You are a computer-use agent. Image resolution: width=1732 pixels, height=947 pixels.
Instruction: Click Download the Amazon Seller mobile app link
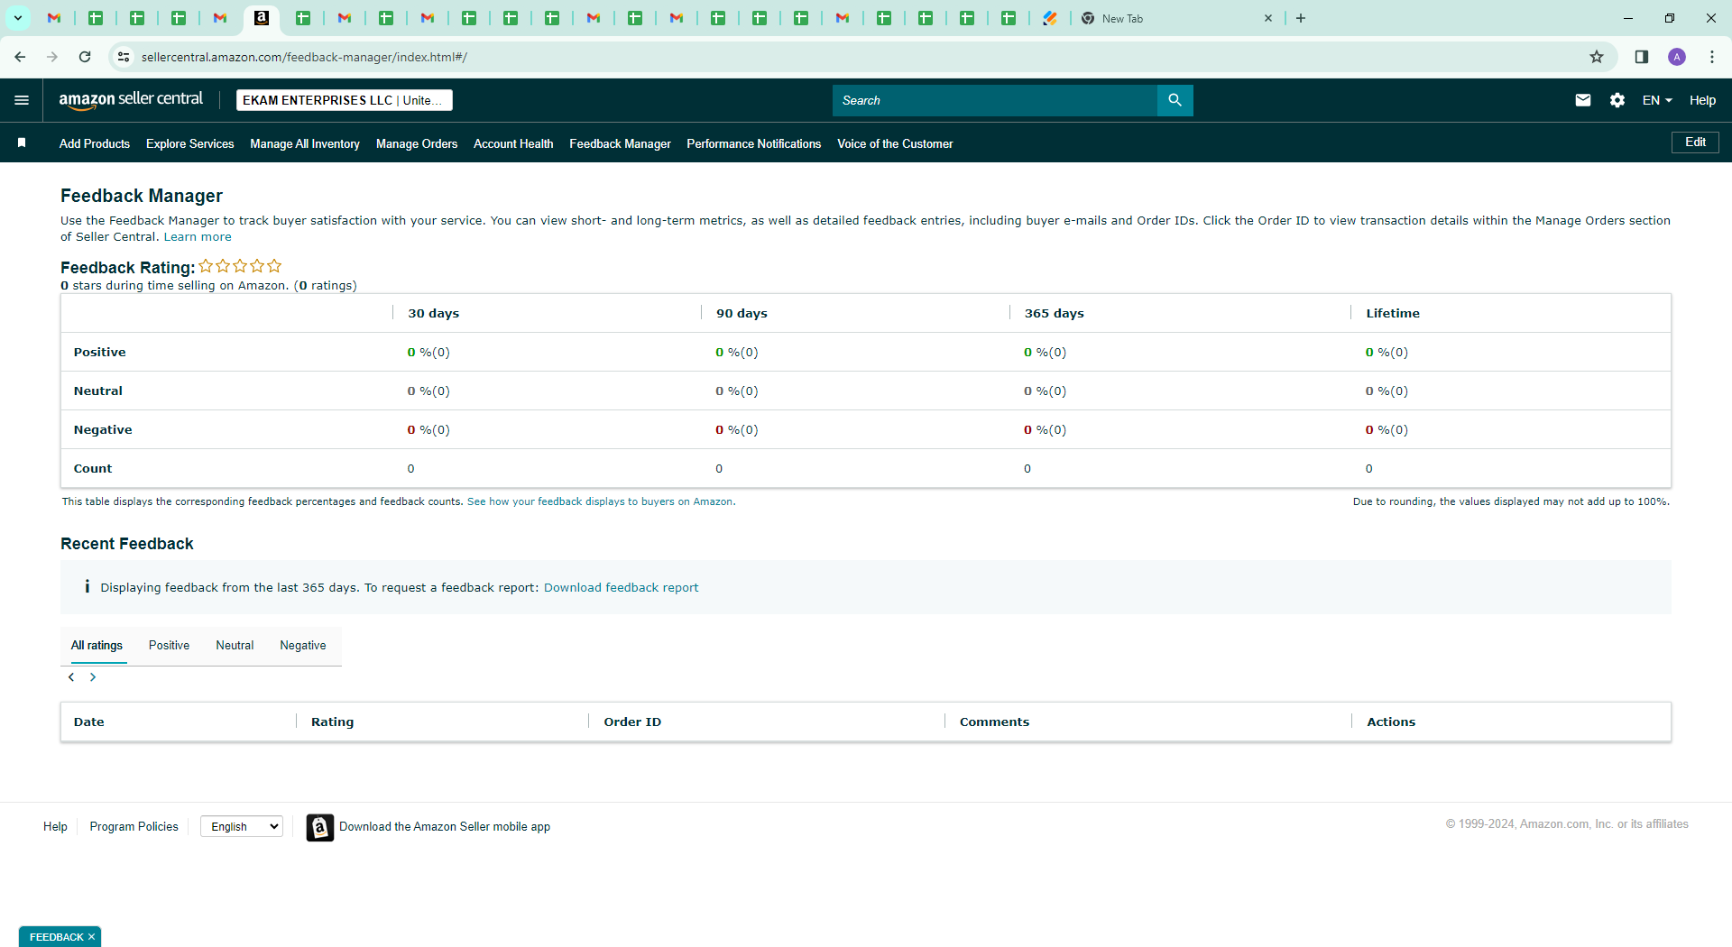coord(445,827)
